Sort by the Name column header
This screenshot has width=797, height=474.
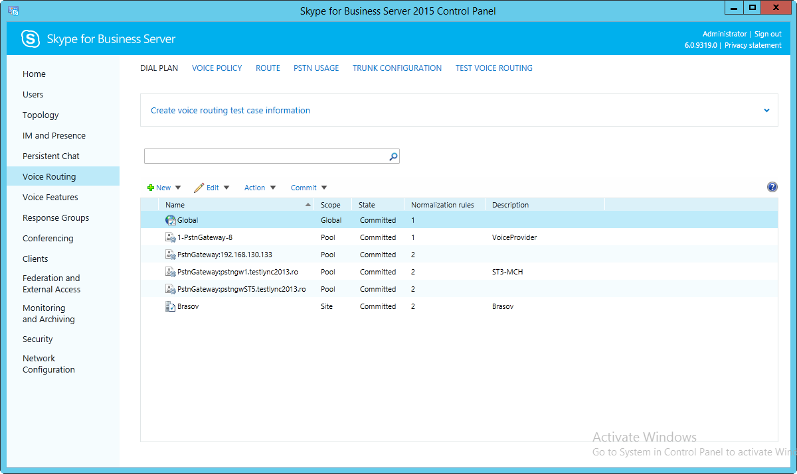(236, 205)
